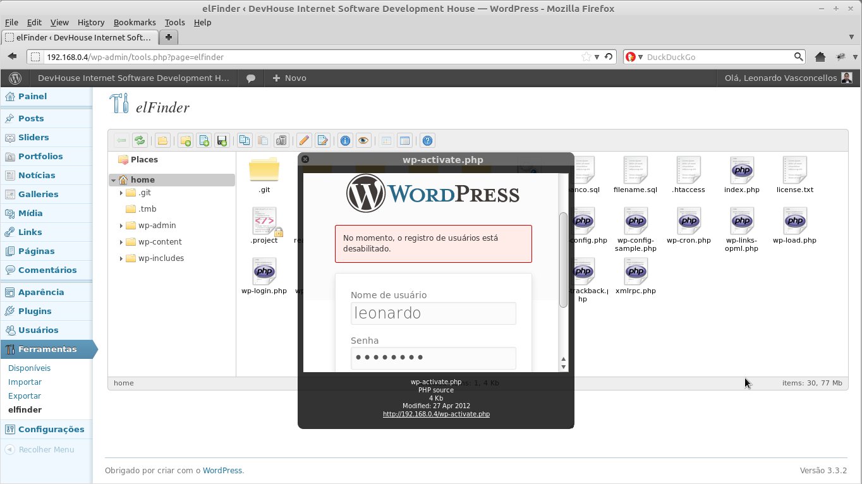Select the index.php file icon
This screenshot has height=484, width=862.
point(741,171)
